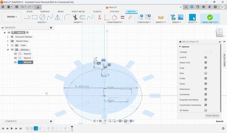
Task: Hide Sketch4 using its eye icon
Action: coord(15,54)
